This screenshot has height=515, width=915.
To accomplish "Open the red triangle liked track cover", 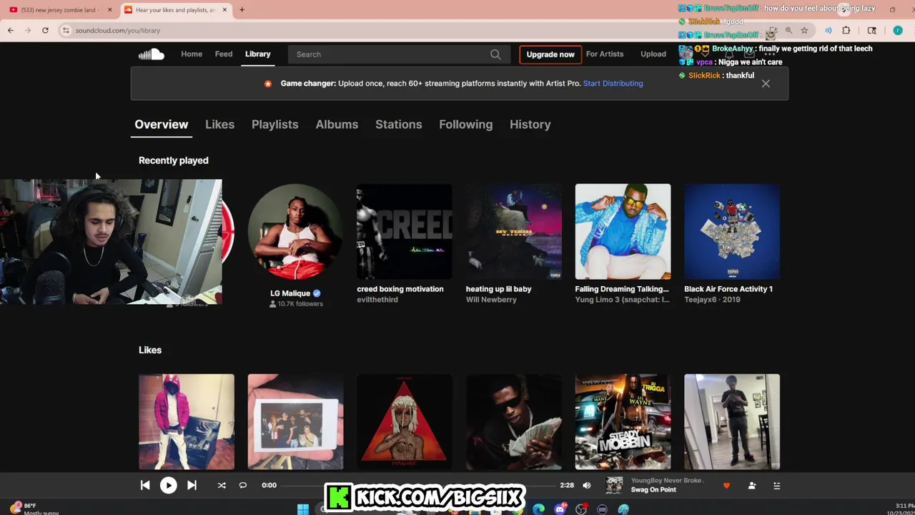I will [405, 422].
